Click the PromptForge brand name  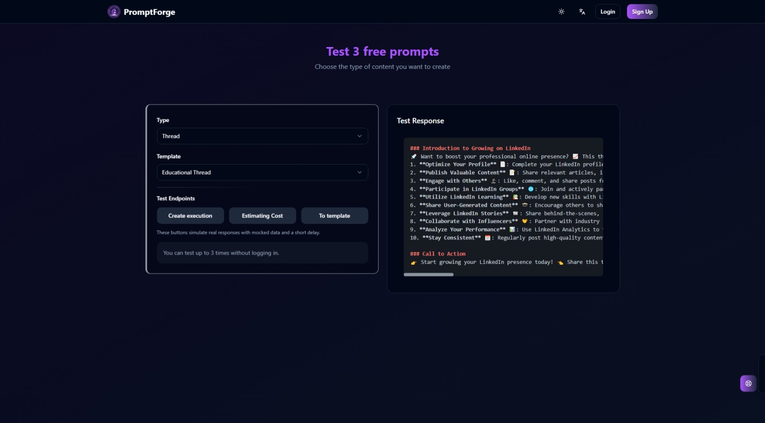(x=150, y=12)
